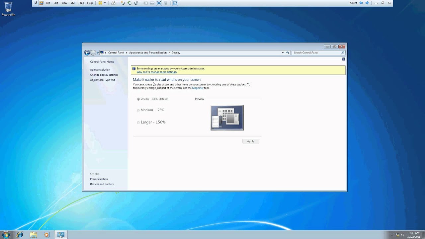Screen dimensions: 425x239
Task: Click the magnifier icon in the search box
Action: pos(343,52)
